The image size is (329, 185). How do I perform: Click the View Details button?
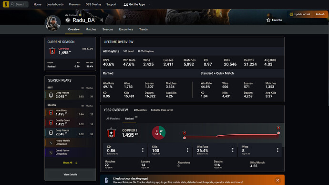click(x=70, y=174)
